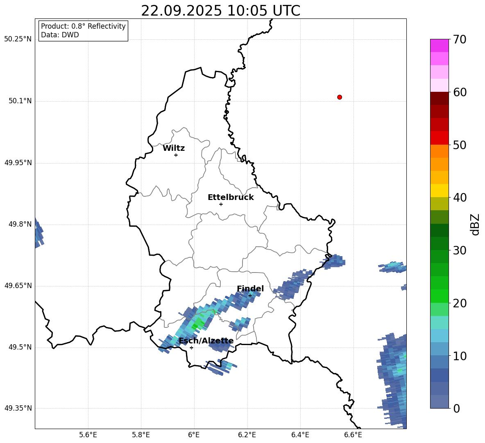
Task: Click the 50 colorbar tick label
Action: [460, 145]
